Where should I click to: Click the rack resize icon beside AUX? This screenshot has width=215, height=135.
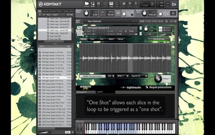175,21
